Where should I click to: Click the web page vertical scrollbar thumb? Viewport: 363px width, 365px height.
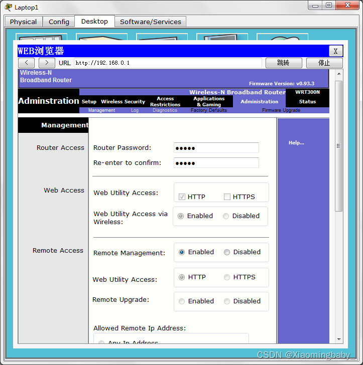pyautogui.click(x=338, y=146)
